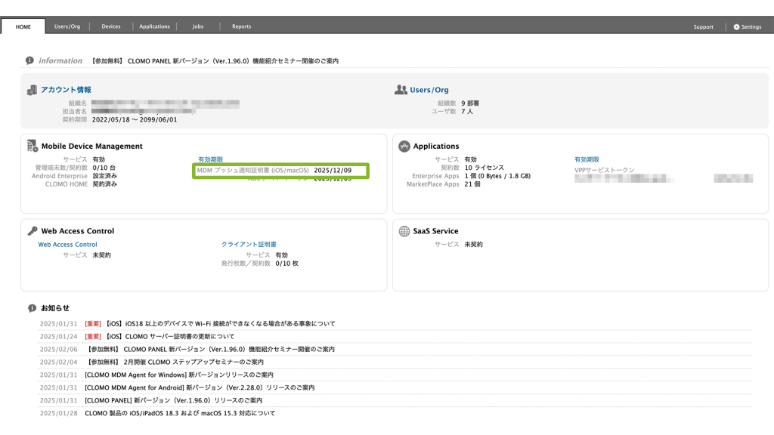Open the iOS18 Wi-Fi connection issue notice

pyautogui.click(x=219, y=324)
